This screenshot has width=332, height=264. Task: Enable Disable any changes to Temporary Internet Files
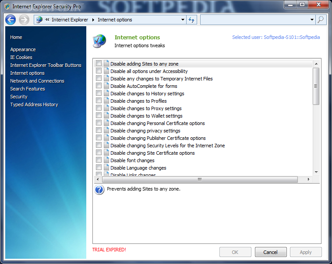click(x=99, y=78)
